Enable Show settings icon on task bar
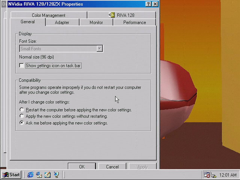This screenshot has width=240, height=180. [x=22, y=66]
